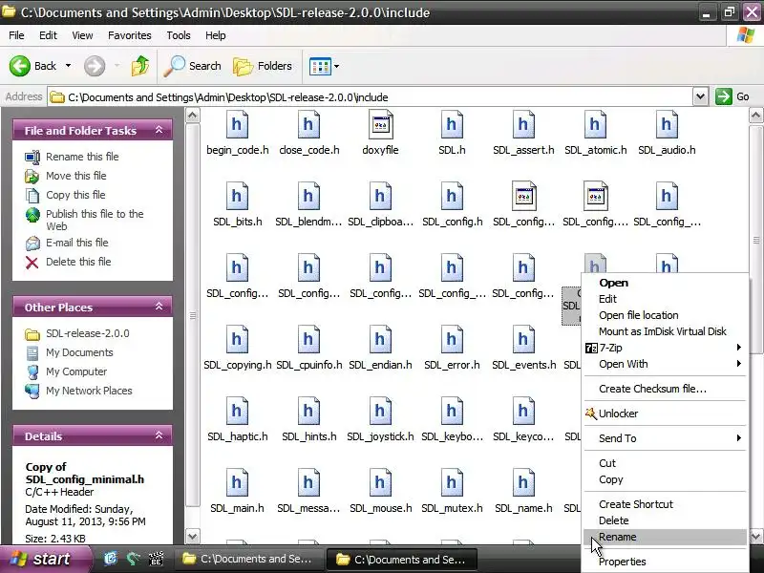
Task: Toggle the Folders pane button
Action: tap(263, 66)
